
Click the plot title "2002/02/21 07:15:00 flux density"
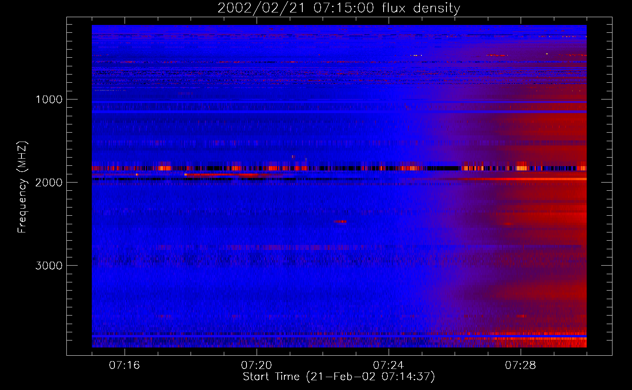click(339, 8)
